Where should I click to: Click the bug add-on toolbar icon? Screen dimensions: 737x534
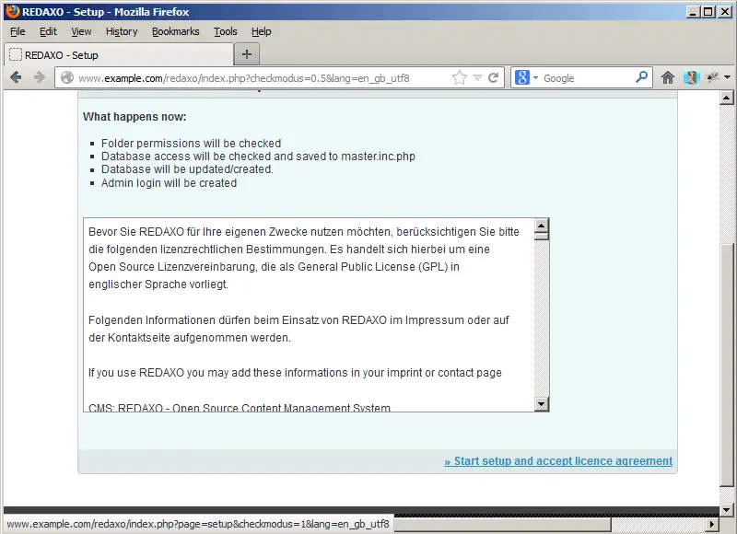click(x=712, y=77)
